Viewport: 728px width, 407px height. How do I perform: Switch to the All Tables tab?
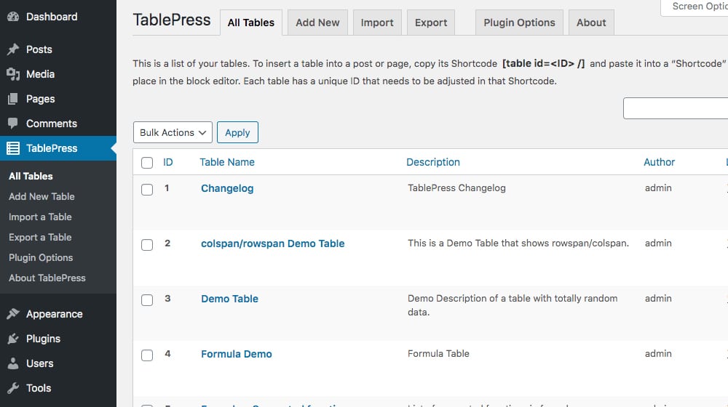[x=250, y=23]
